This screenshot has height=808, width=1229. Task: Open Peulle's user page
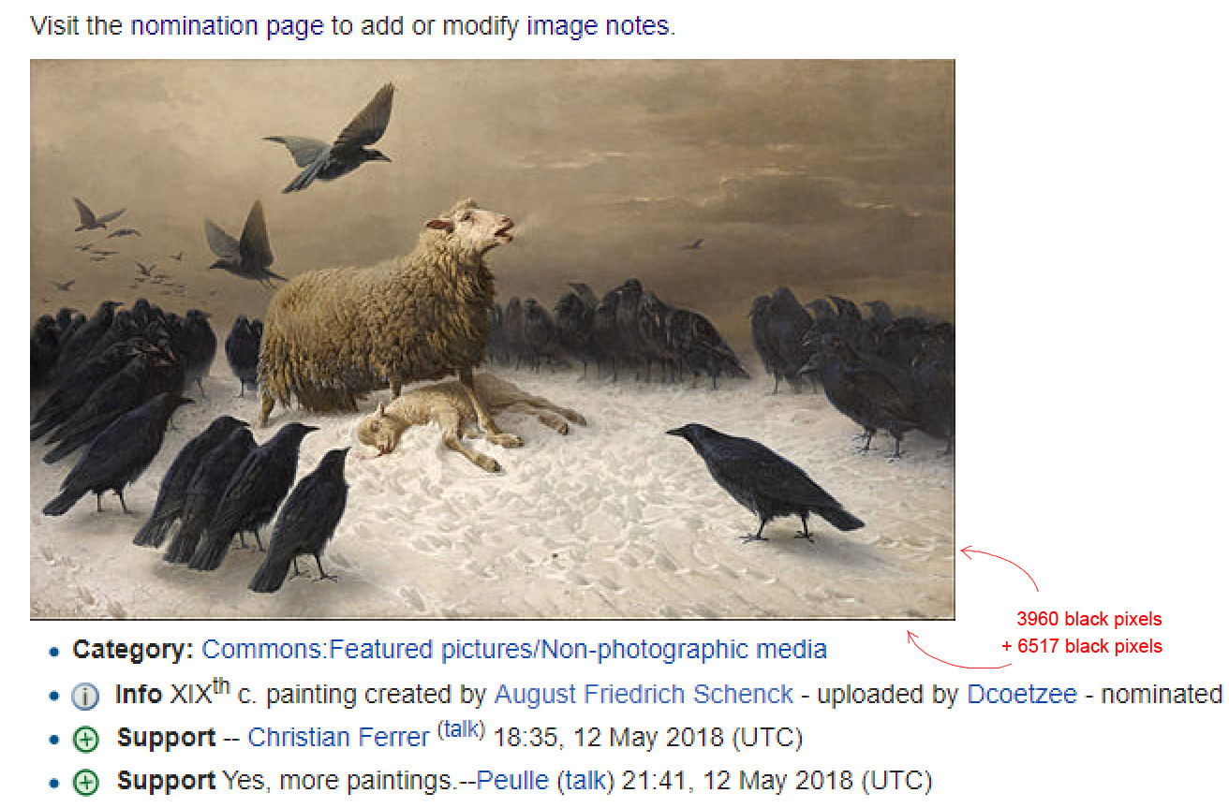[x=513, y=781]
